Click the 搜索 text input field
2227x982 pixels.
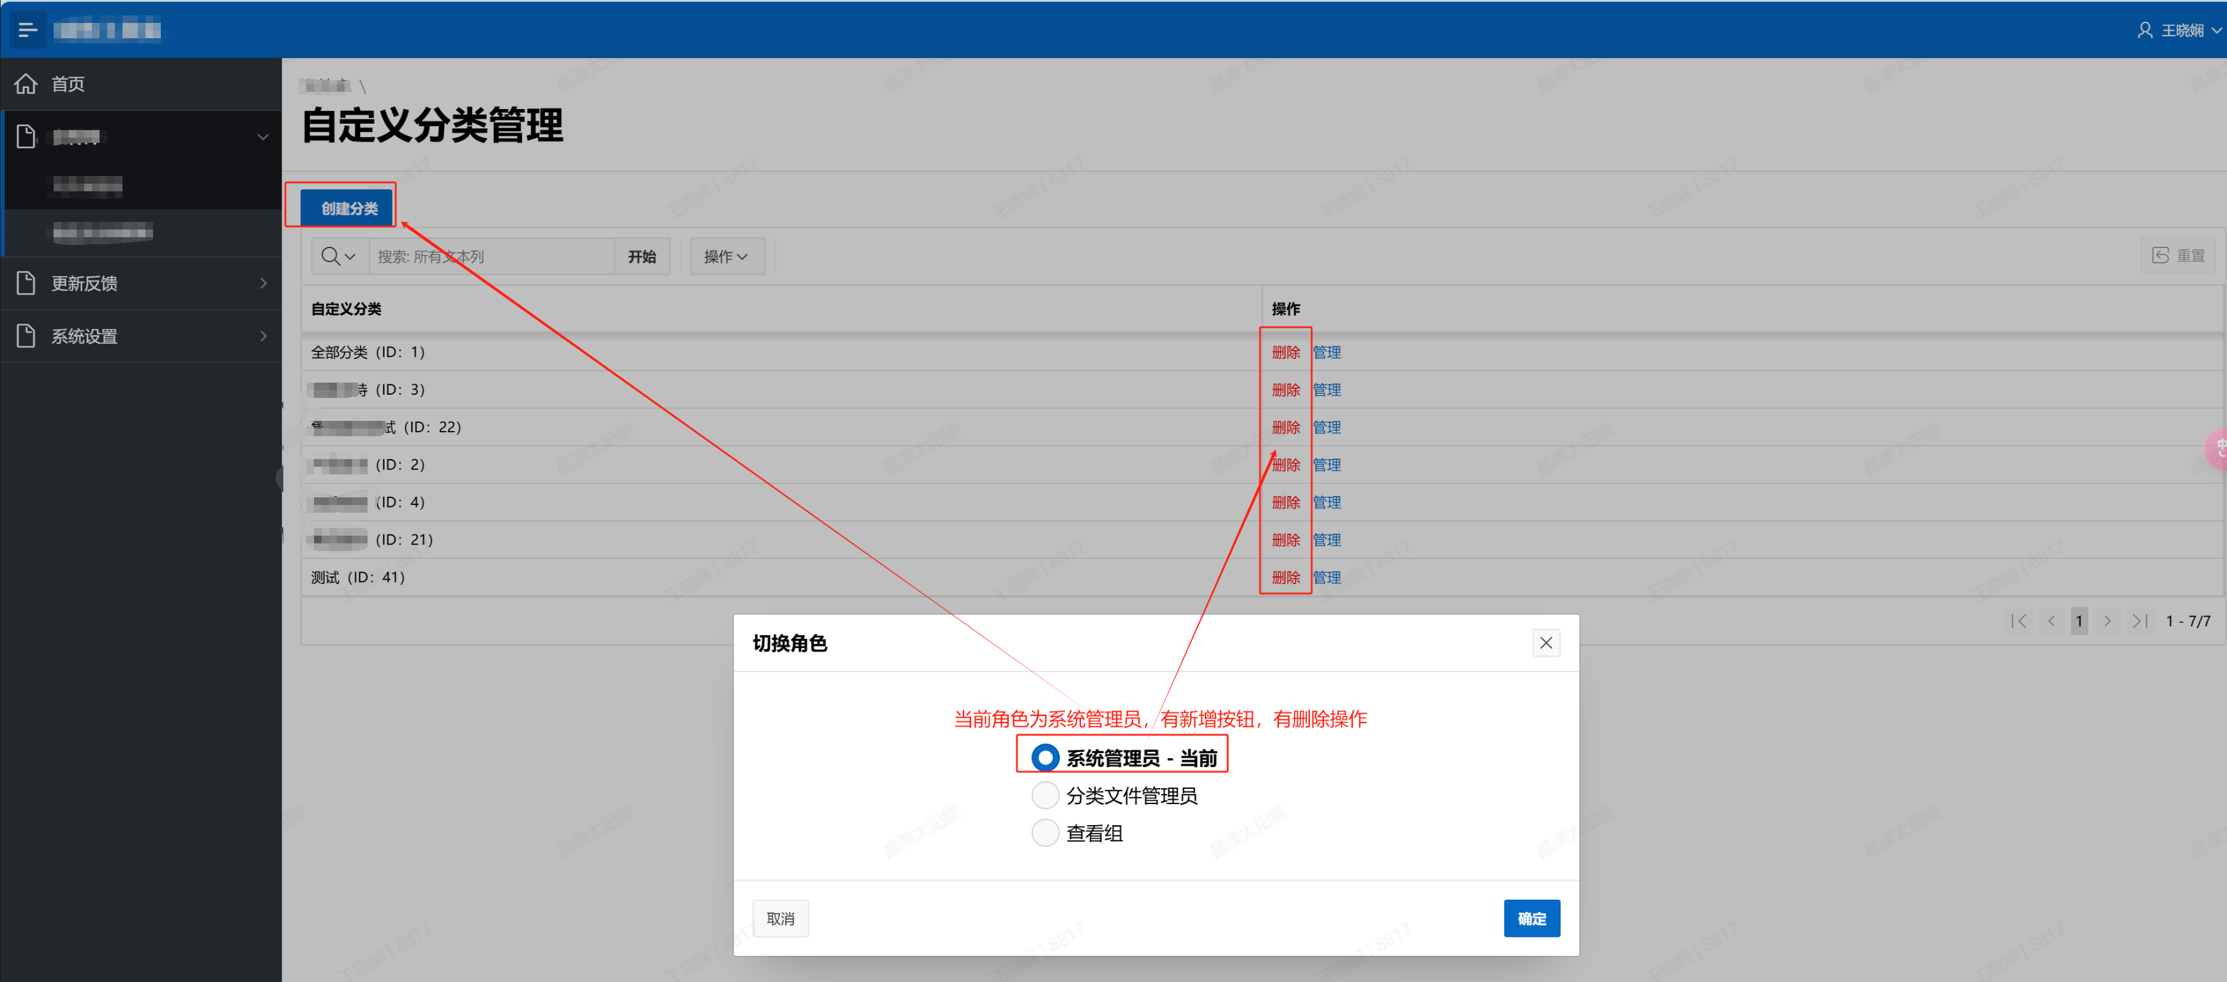click(x=491, y=256)
